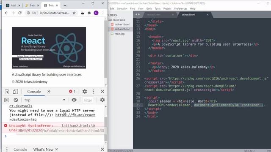Clear the console
The height and width of the screenshot is (152, 271).
pos(16,100)
